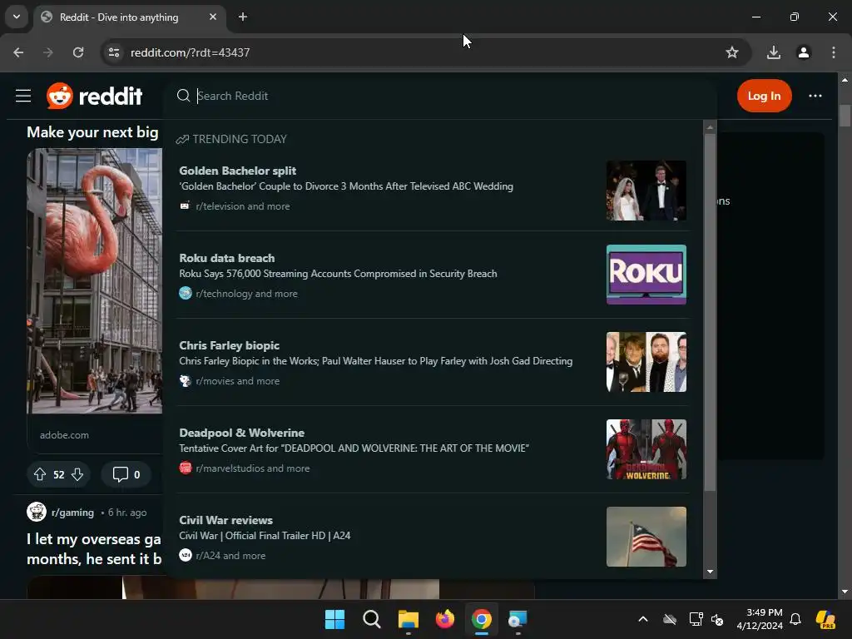Open a new browser tab
852x639 pixels.
pyautogui.click(x=243, y=17)
